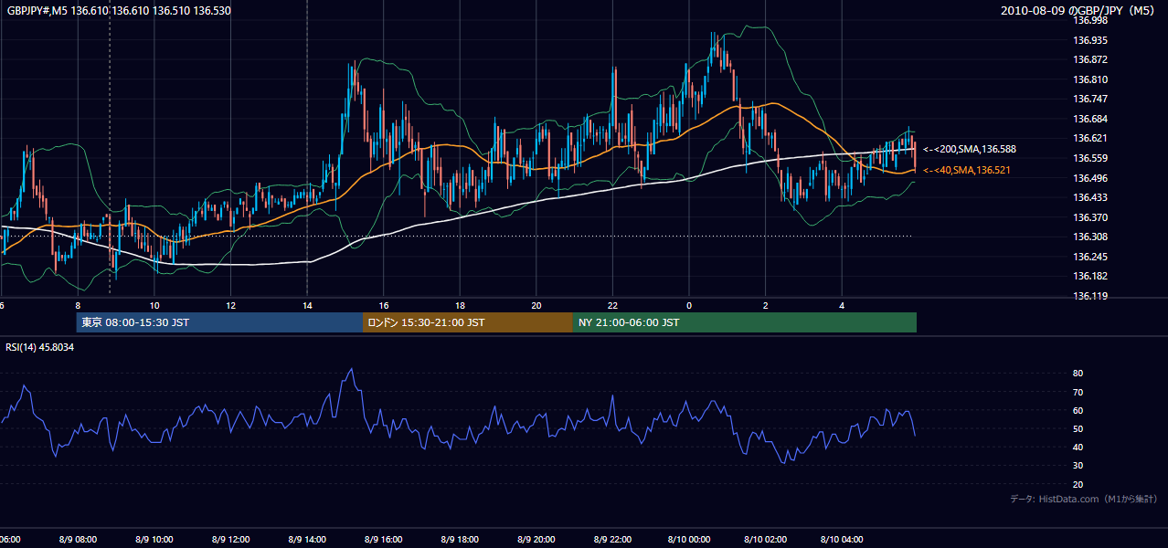Click hour label 22 on the chart time axis
1168x548 pixels.
pos(612,305)
